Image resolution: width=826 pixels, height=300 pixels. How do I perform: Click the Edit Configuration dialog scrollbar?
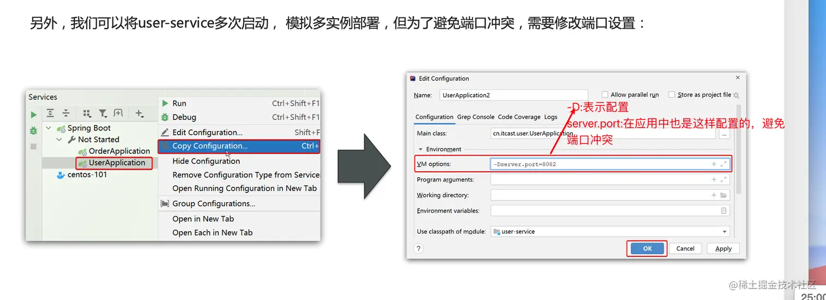[739, 150]
